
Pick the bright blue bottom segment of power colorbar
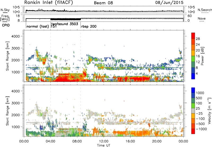tap(193, 76)
